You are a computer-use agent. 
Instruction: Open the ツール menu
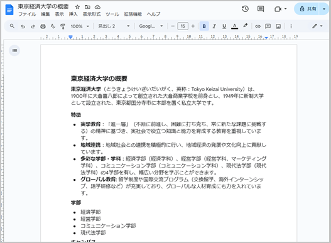(x=112, y=14)
